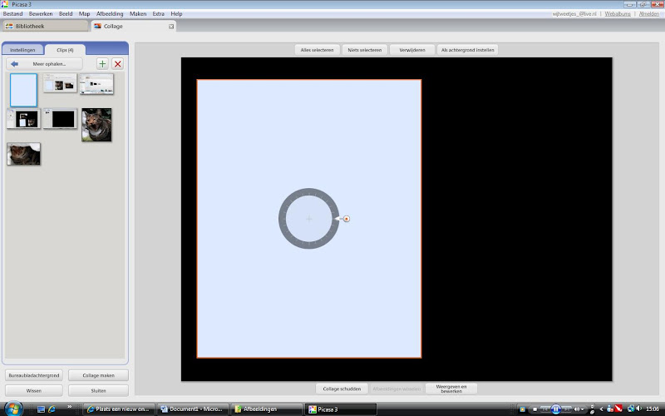This screenshot has height=416, width=665.
Task: Click the Verwijderen button
Action: (x=412, y=50)
